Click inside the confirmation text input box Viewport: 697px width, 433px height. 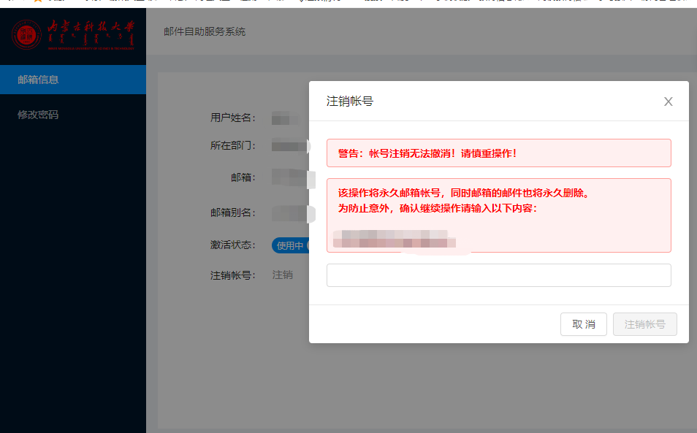point(499,275)
